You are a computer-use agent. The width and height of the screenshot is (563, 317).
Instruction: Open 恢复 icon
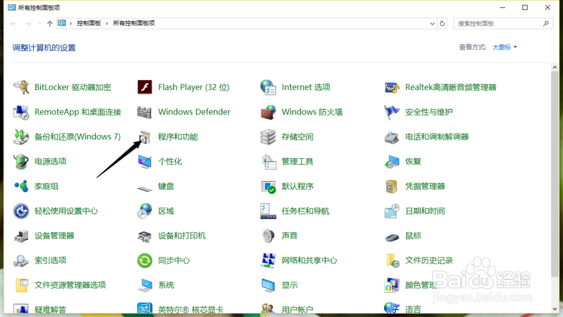click(392, 162)
